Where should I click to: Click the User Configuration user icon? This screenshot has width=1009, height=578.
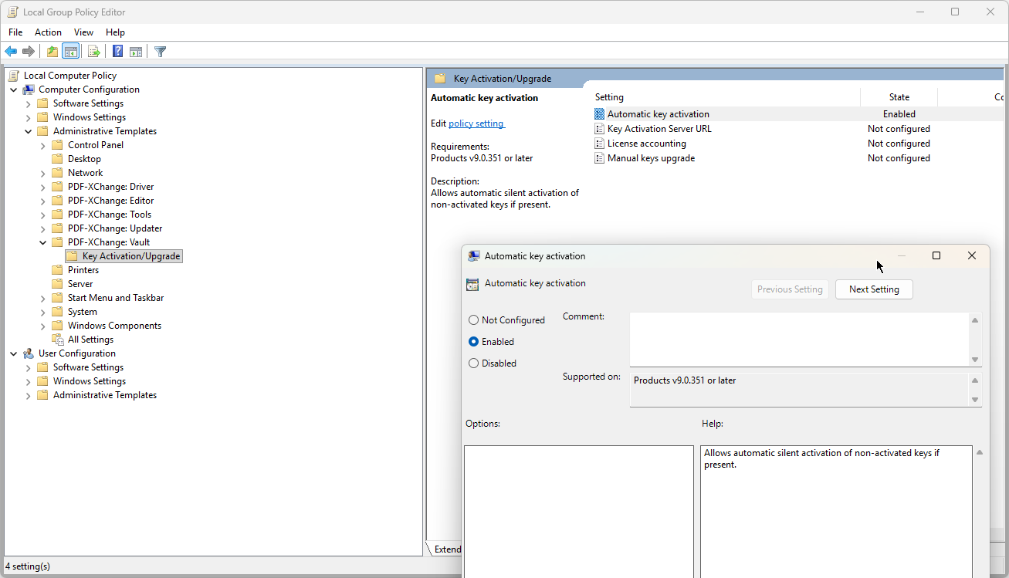coord(29,353)
